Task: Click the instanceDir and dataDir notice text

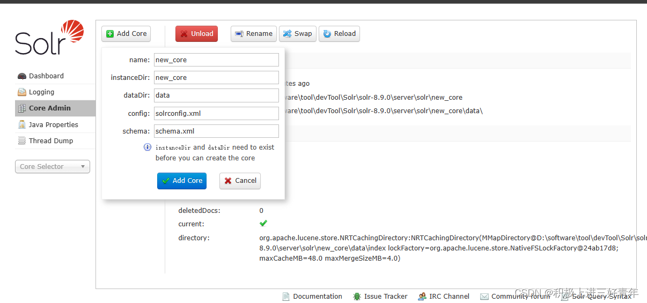Action: coord(215,153)
